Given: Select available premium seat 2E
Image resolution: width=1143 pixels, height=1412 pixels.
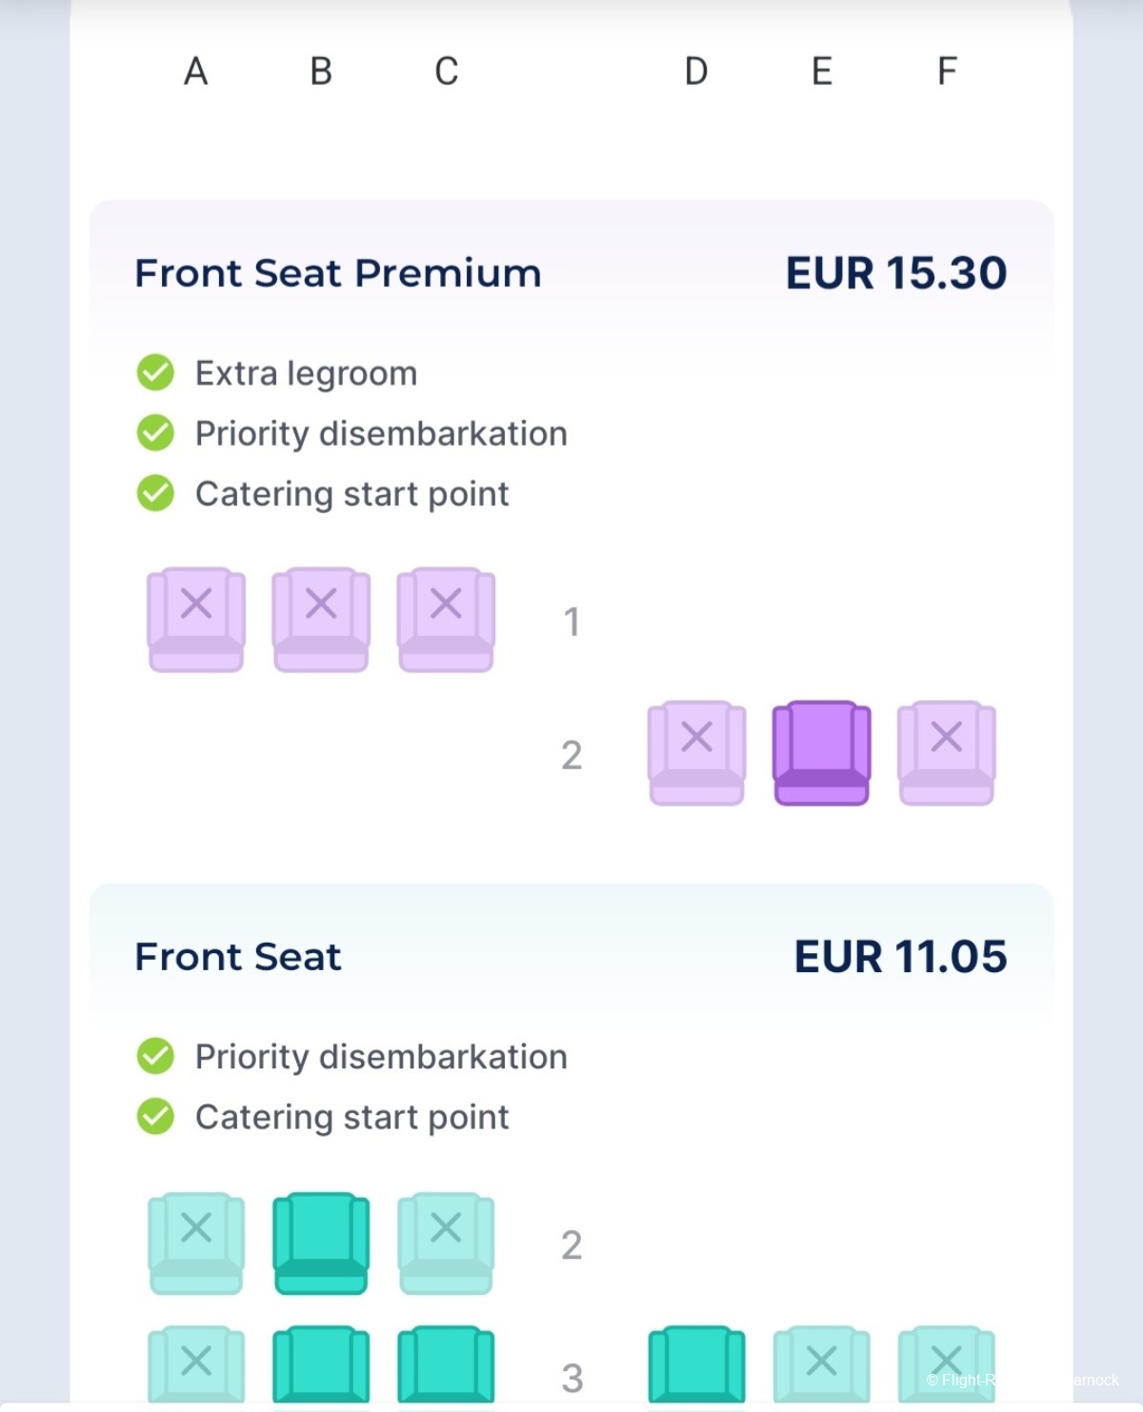Looking at the screenshot, I should point(821,752).
